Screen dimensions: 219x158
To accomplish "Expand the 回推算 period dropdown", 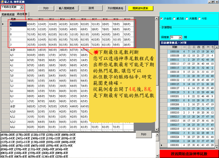I will coord(180,37).
